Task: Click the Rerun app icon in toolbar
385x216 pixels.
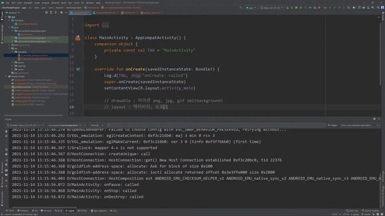Action: [287, 8]
